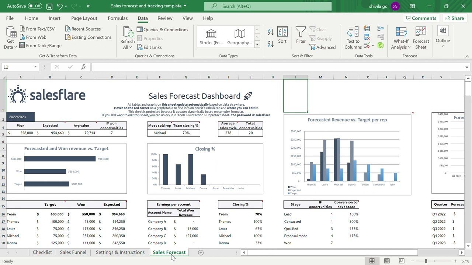Expand the Data Types gallery
Viewport: 472px width, 265px height.
257,44
